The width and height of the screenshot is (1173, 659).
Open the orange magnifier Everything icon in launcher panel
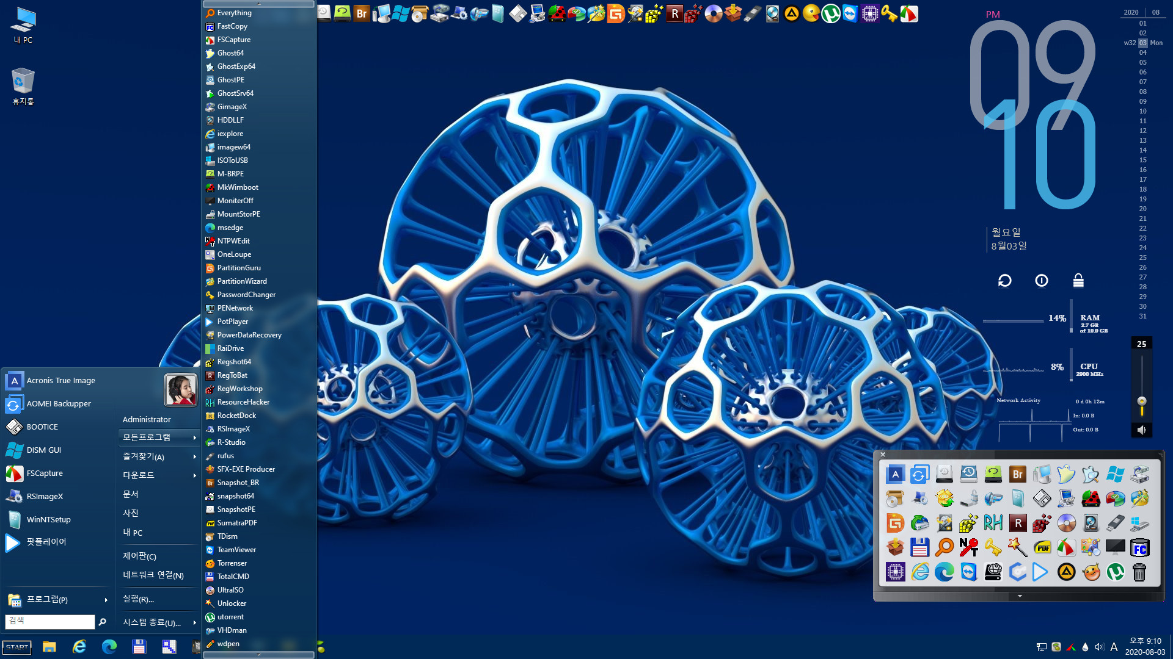[x=944, y=547]
